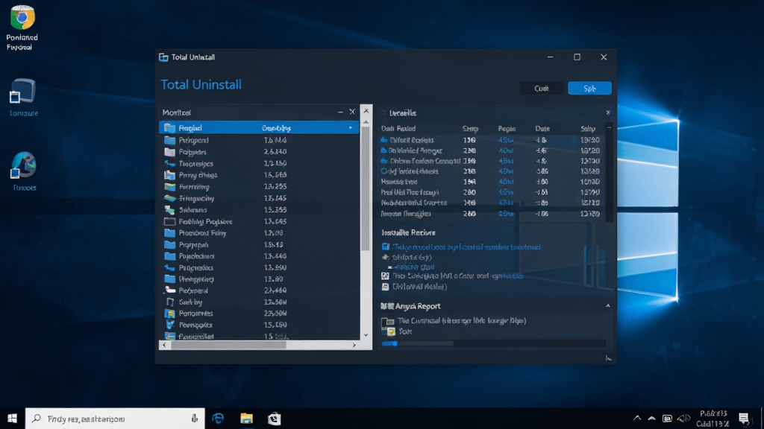This screenshot has height=429, width=764.
Task: Click the resize grip at the window corner
Action: (x=609, y=358)
